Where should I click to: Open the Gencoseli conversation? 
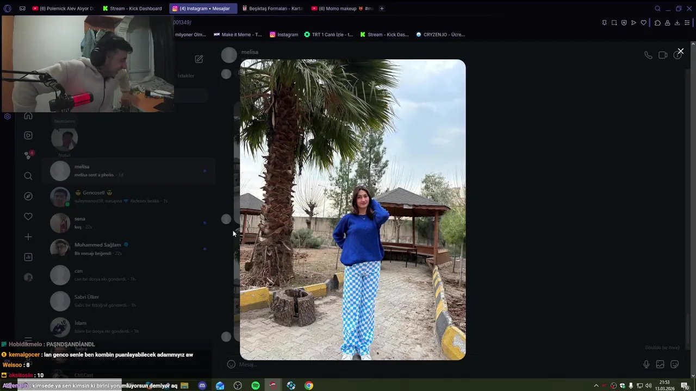(x=128, y=197)
